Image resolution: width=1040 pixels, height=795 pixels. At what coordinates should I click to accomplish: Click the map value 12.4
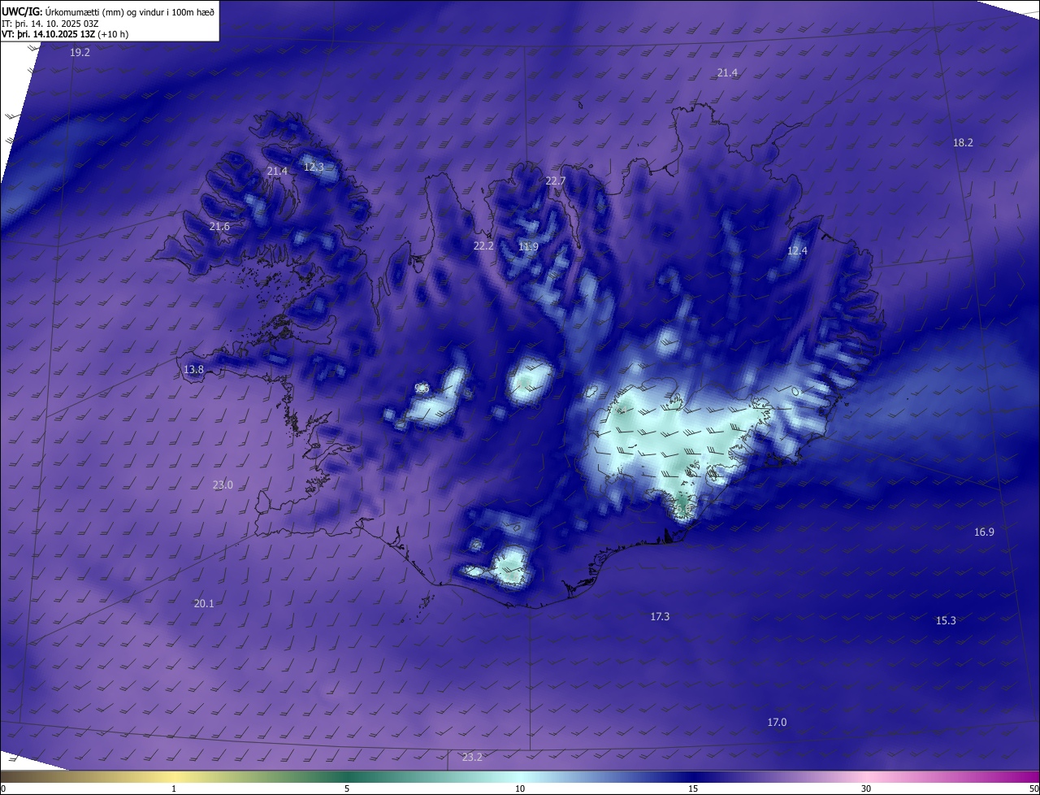click(797, 251)
